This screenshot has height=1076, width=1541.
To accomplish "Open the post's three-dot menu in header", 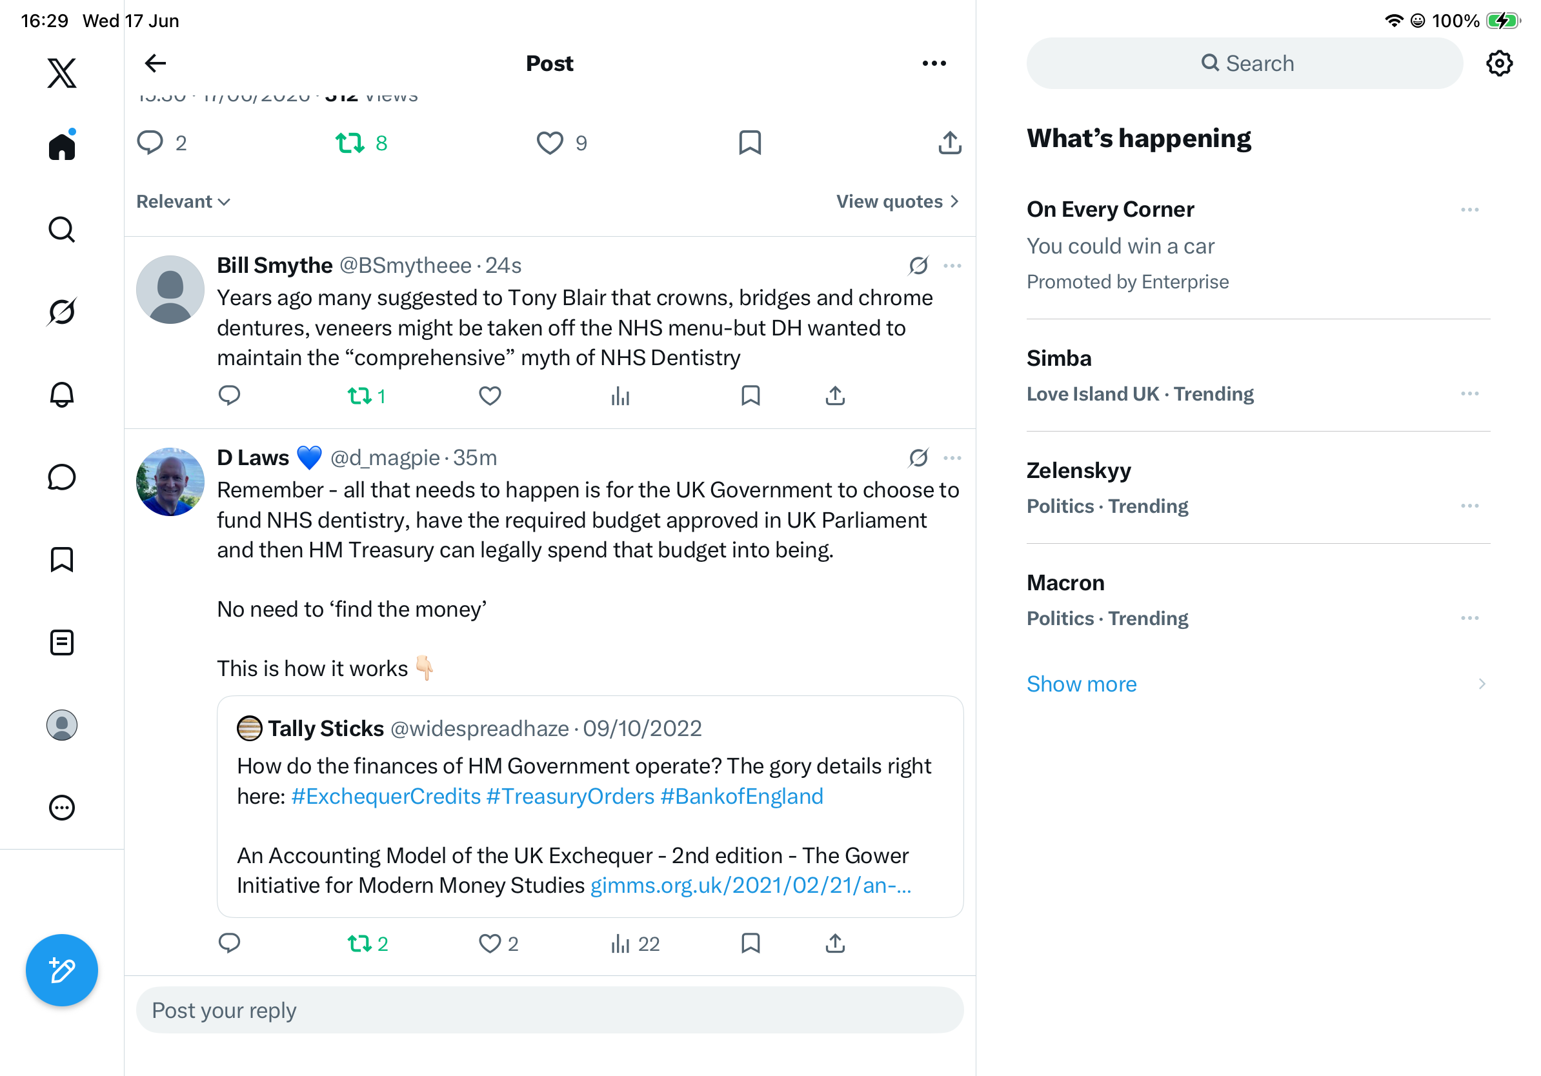I will pyautogui.click(x=934, y=63).
